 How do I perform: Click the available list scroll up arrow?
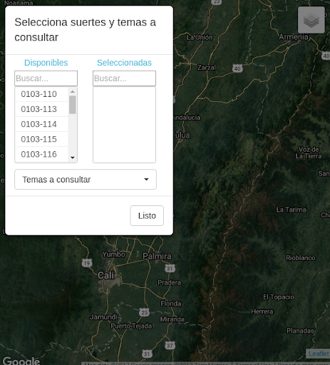pos(73,91)
